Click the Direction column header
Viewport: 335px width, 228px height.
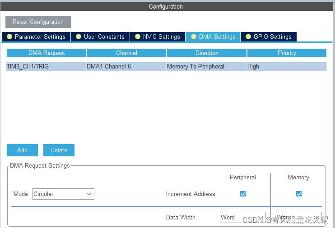point(207,53)
